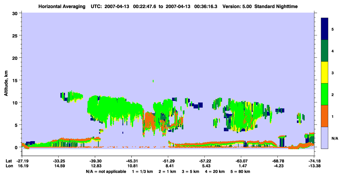
Task: Click the 'N/A = not applicable' note
Action: [106, 171]
